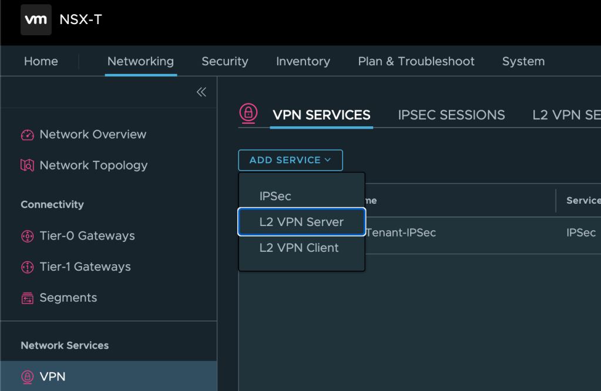The height and width of the screenshot is (391, 601).
Task: Switch to the IPSec Sessions tab
Action: coord(451,115)
